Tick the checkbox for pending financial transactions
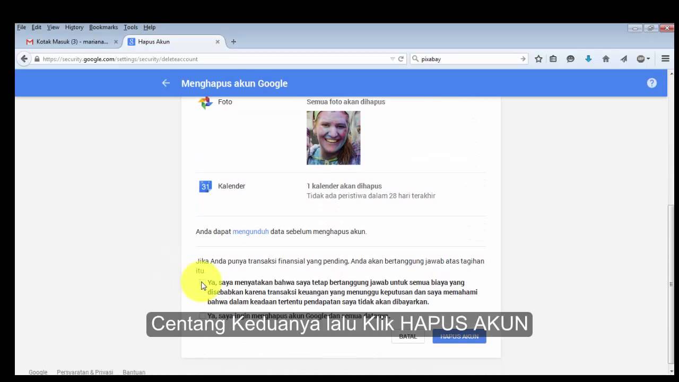The width and height of the screenshot is (679, 382). 202,283
